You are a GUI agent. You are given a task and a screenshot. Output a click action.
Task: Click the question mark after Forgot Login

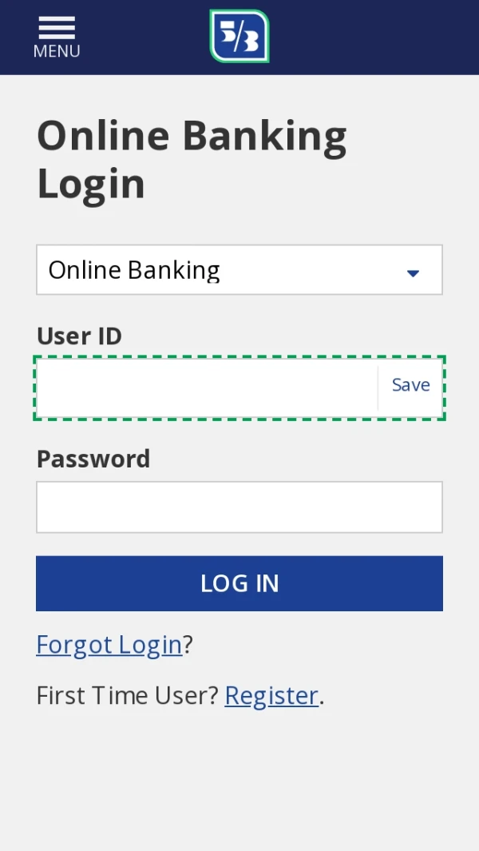pos(188,645)
